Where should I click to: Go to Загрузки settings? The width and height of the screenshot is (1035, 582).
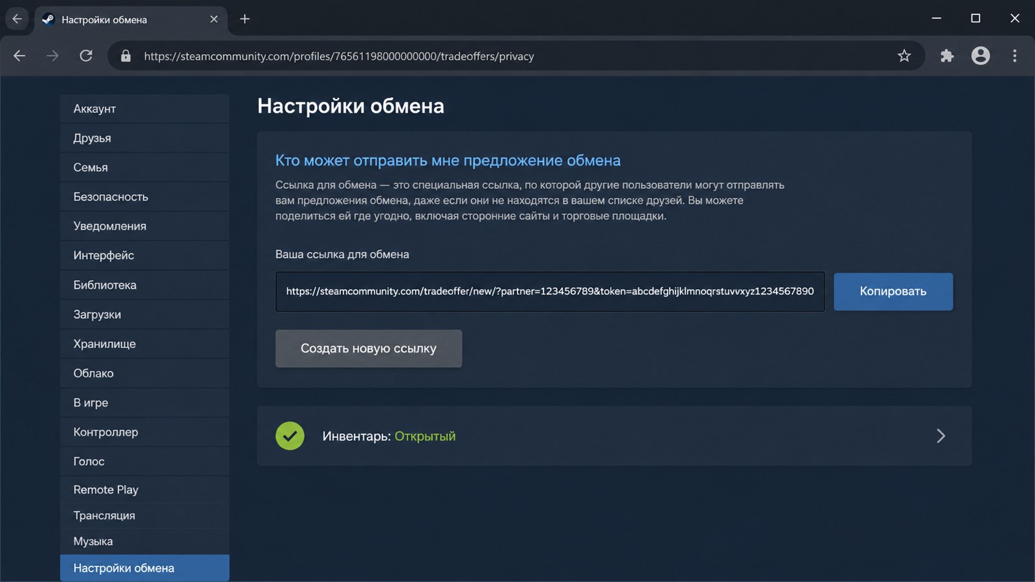(x=145, y=314)
